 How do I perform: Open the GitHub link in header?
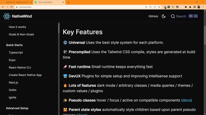(153, 16)
